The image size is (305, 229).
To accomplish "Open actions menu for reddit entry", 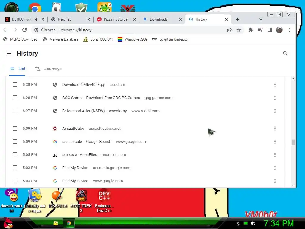I will pos(275,111).
